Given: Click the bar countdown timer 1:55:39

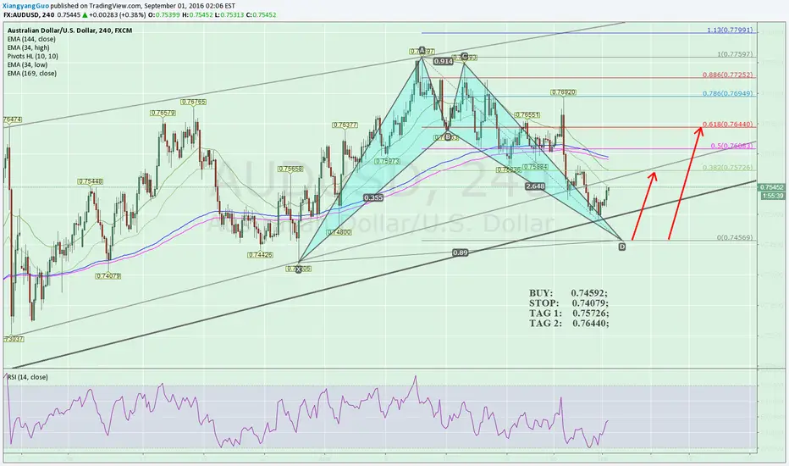Looking at the screenshot, I should point(772,196).
